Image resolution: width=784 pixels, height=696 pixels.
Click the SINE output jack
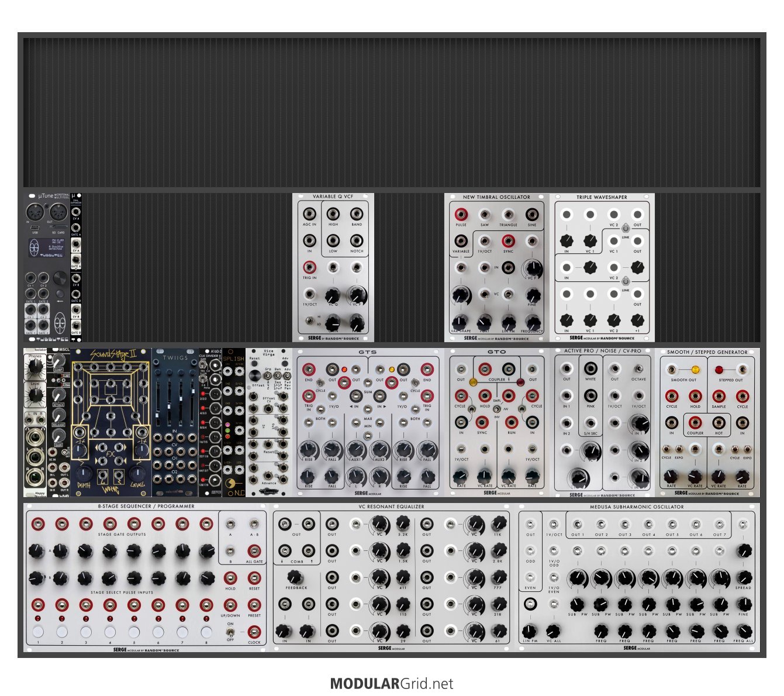532,214
